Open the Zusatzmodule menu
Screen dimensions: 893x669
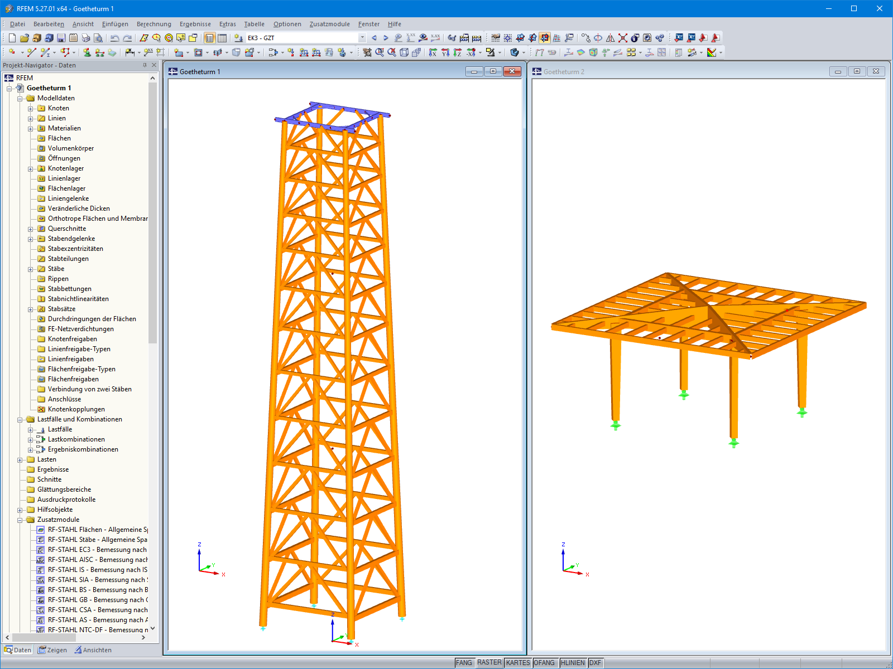tap(330, 24)
